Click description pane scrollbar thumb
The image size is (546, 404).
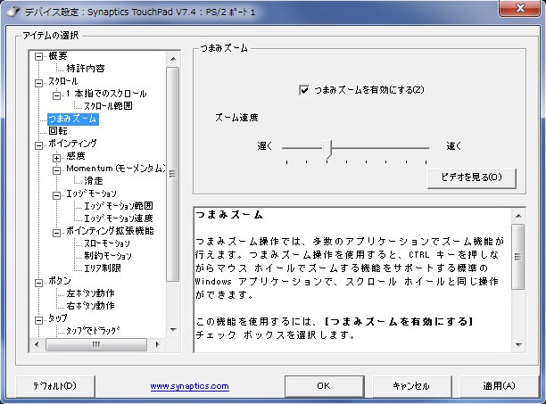coord(518,257)
